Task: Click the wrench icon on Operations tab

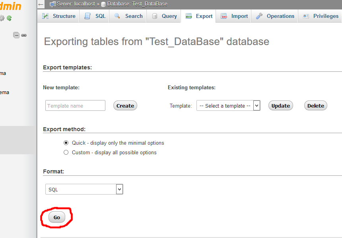Action: [259, 16]
